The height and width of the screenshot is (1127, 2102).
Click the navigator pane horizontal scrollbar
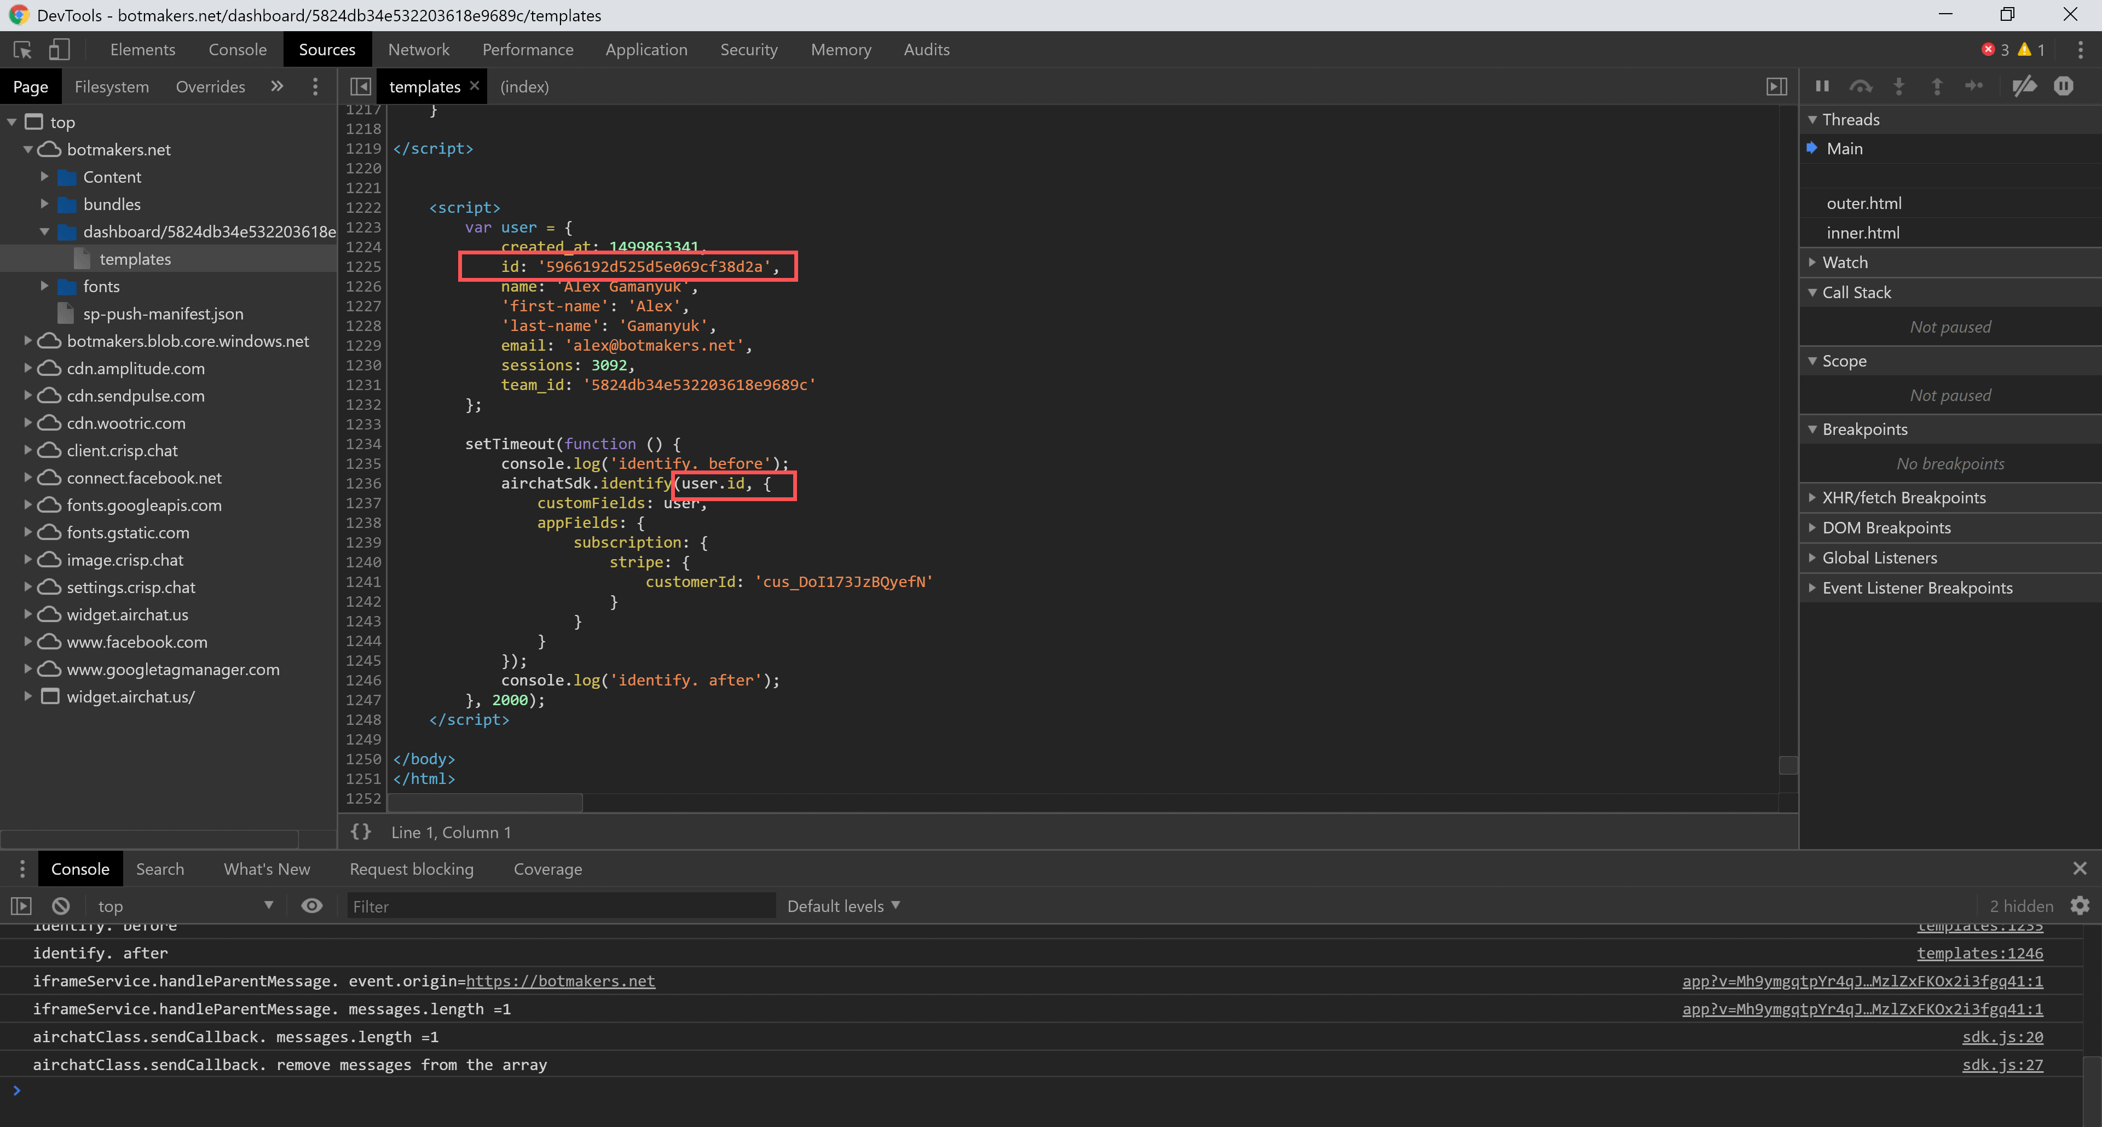click(x=150, y=838)
